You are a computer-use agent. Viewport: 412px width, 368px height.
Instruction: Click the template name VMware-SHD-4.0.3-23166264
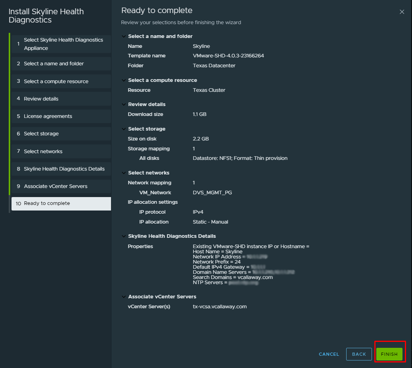pyautogui.click(x=228, y=55)
